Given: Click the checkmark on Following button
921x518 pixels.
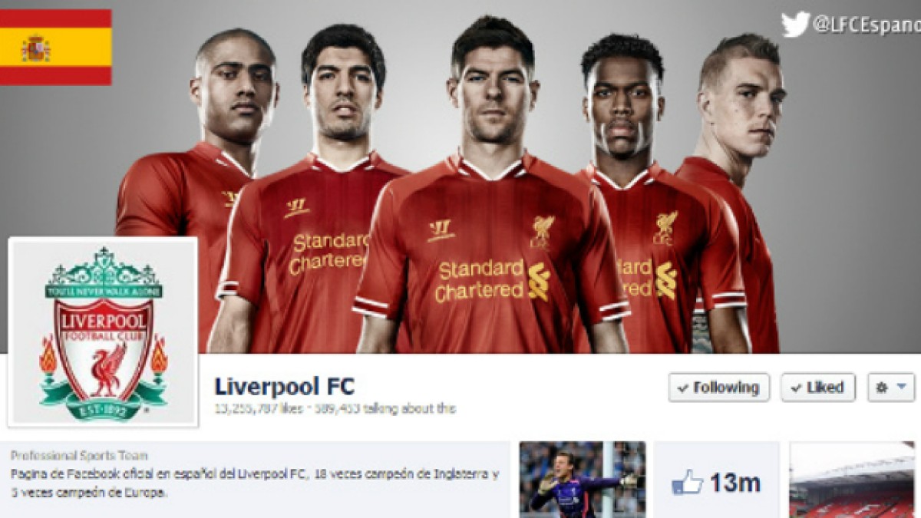Looking at the screenshot, I should point(683,388).
